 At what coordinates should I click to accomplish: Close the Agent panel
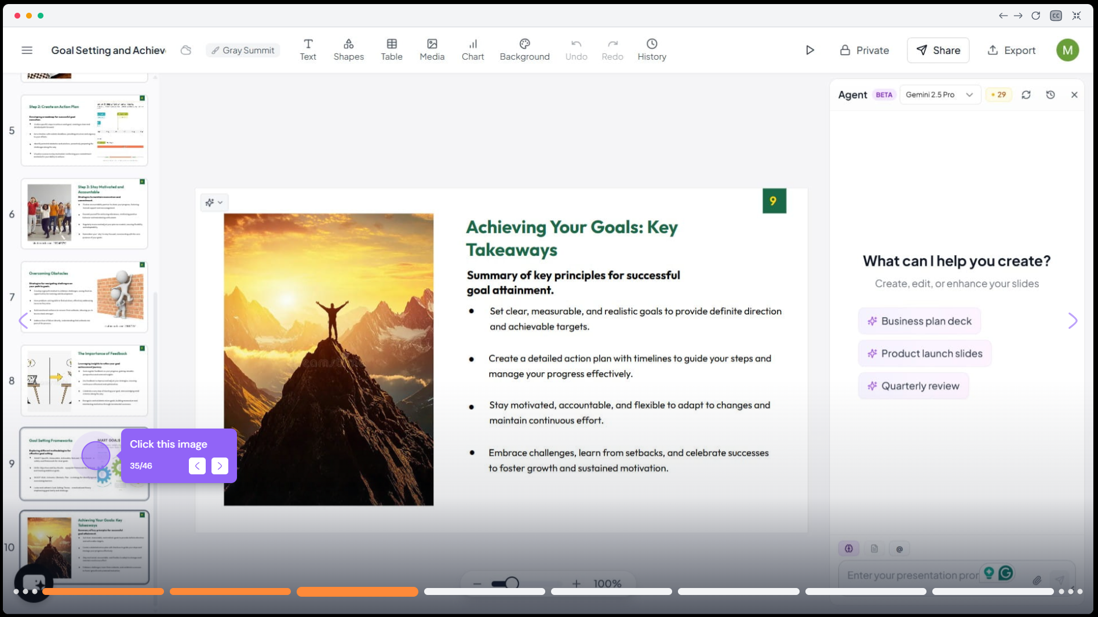click(x=1074, y=95)
